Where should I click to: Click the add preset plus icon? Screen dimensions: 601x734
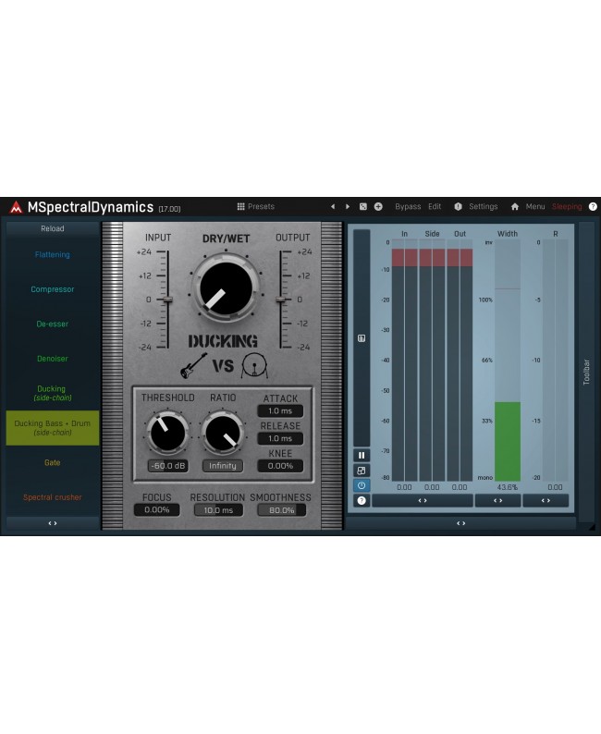point(378,206)
